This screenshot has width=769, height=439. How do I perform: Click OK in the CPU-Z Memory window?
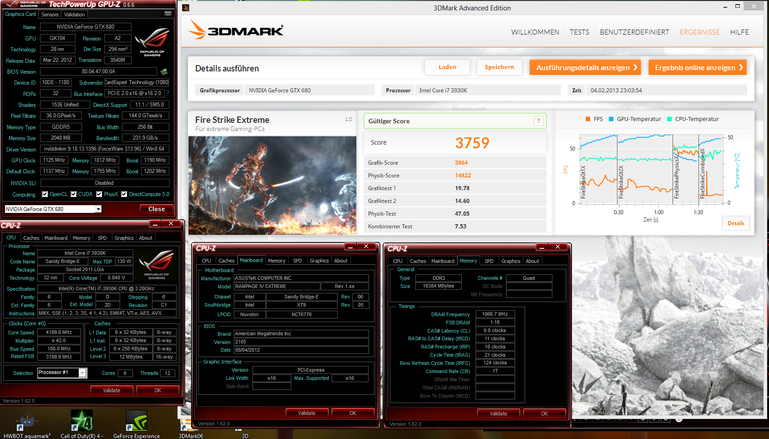[x=544, y=414]
